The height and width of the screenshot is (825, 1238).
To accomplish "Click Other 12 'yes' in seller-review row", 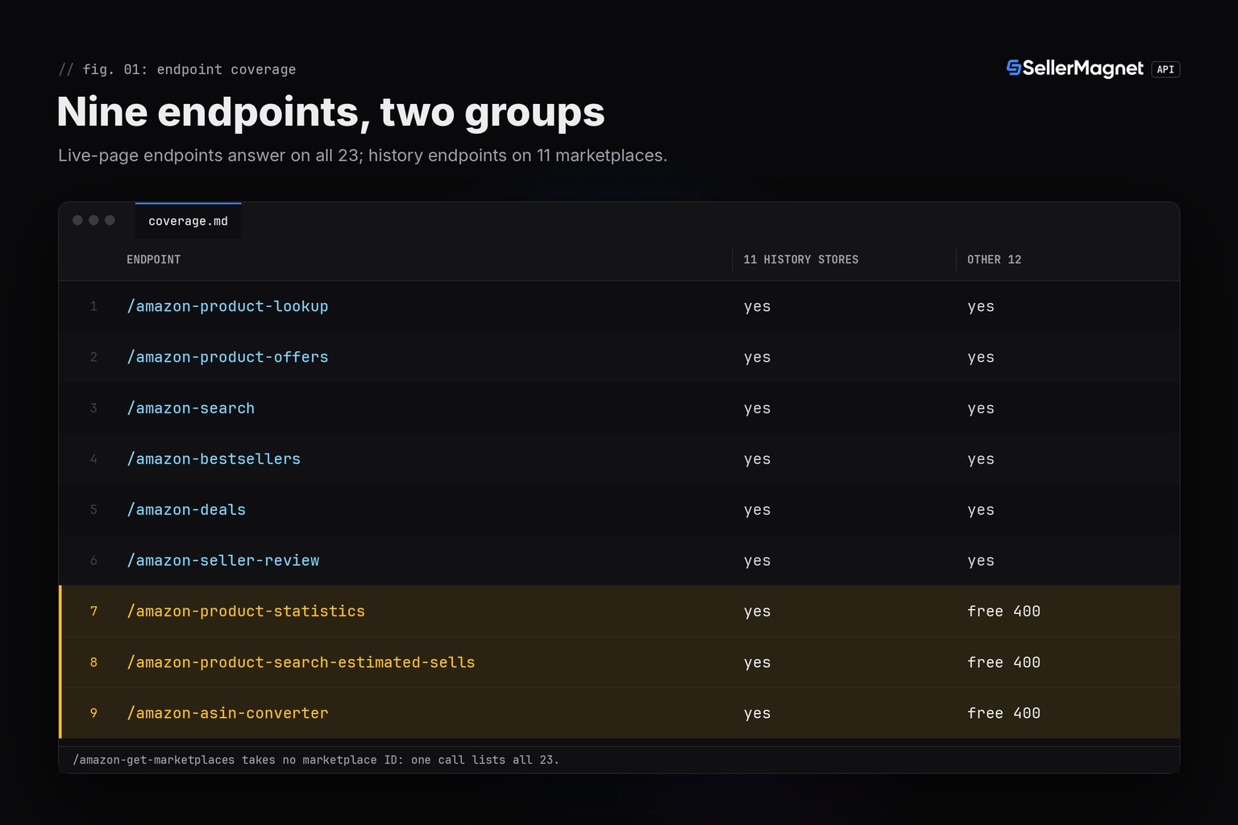I will pos(981,561).
